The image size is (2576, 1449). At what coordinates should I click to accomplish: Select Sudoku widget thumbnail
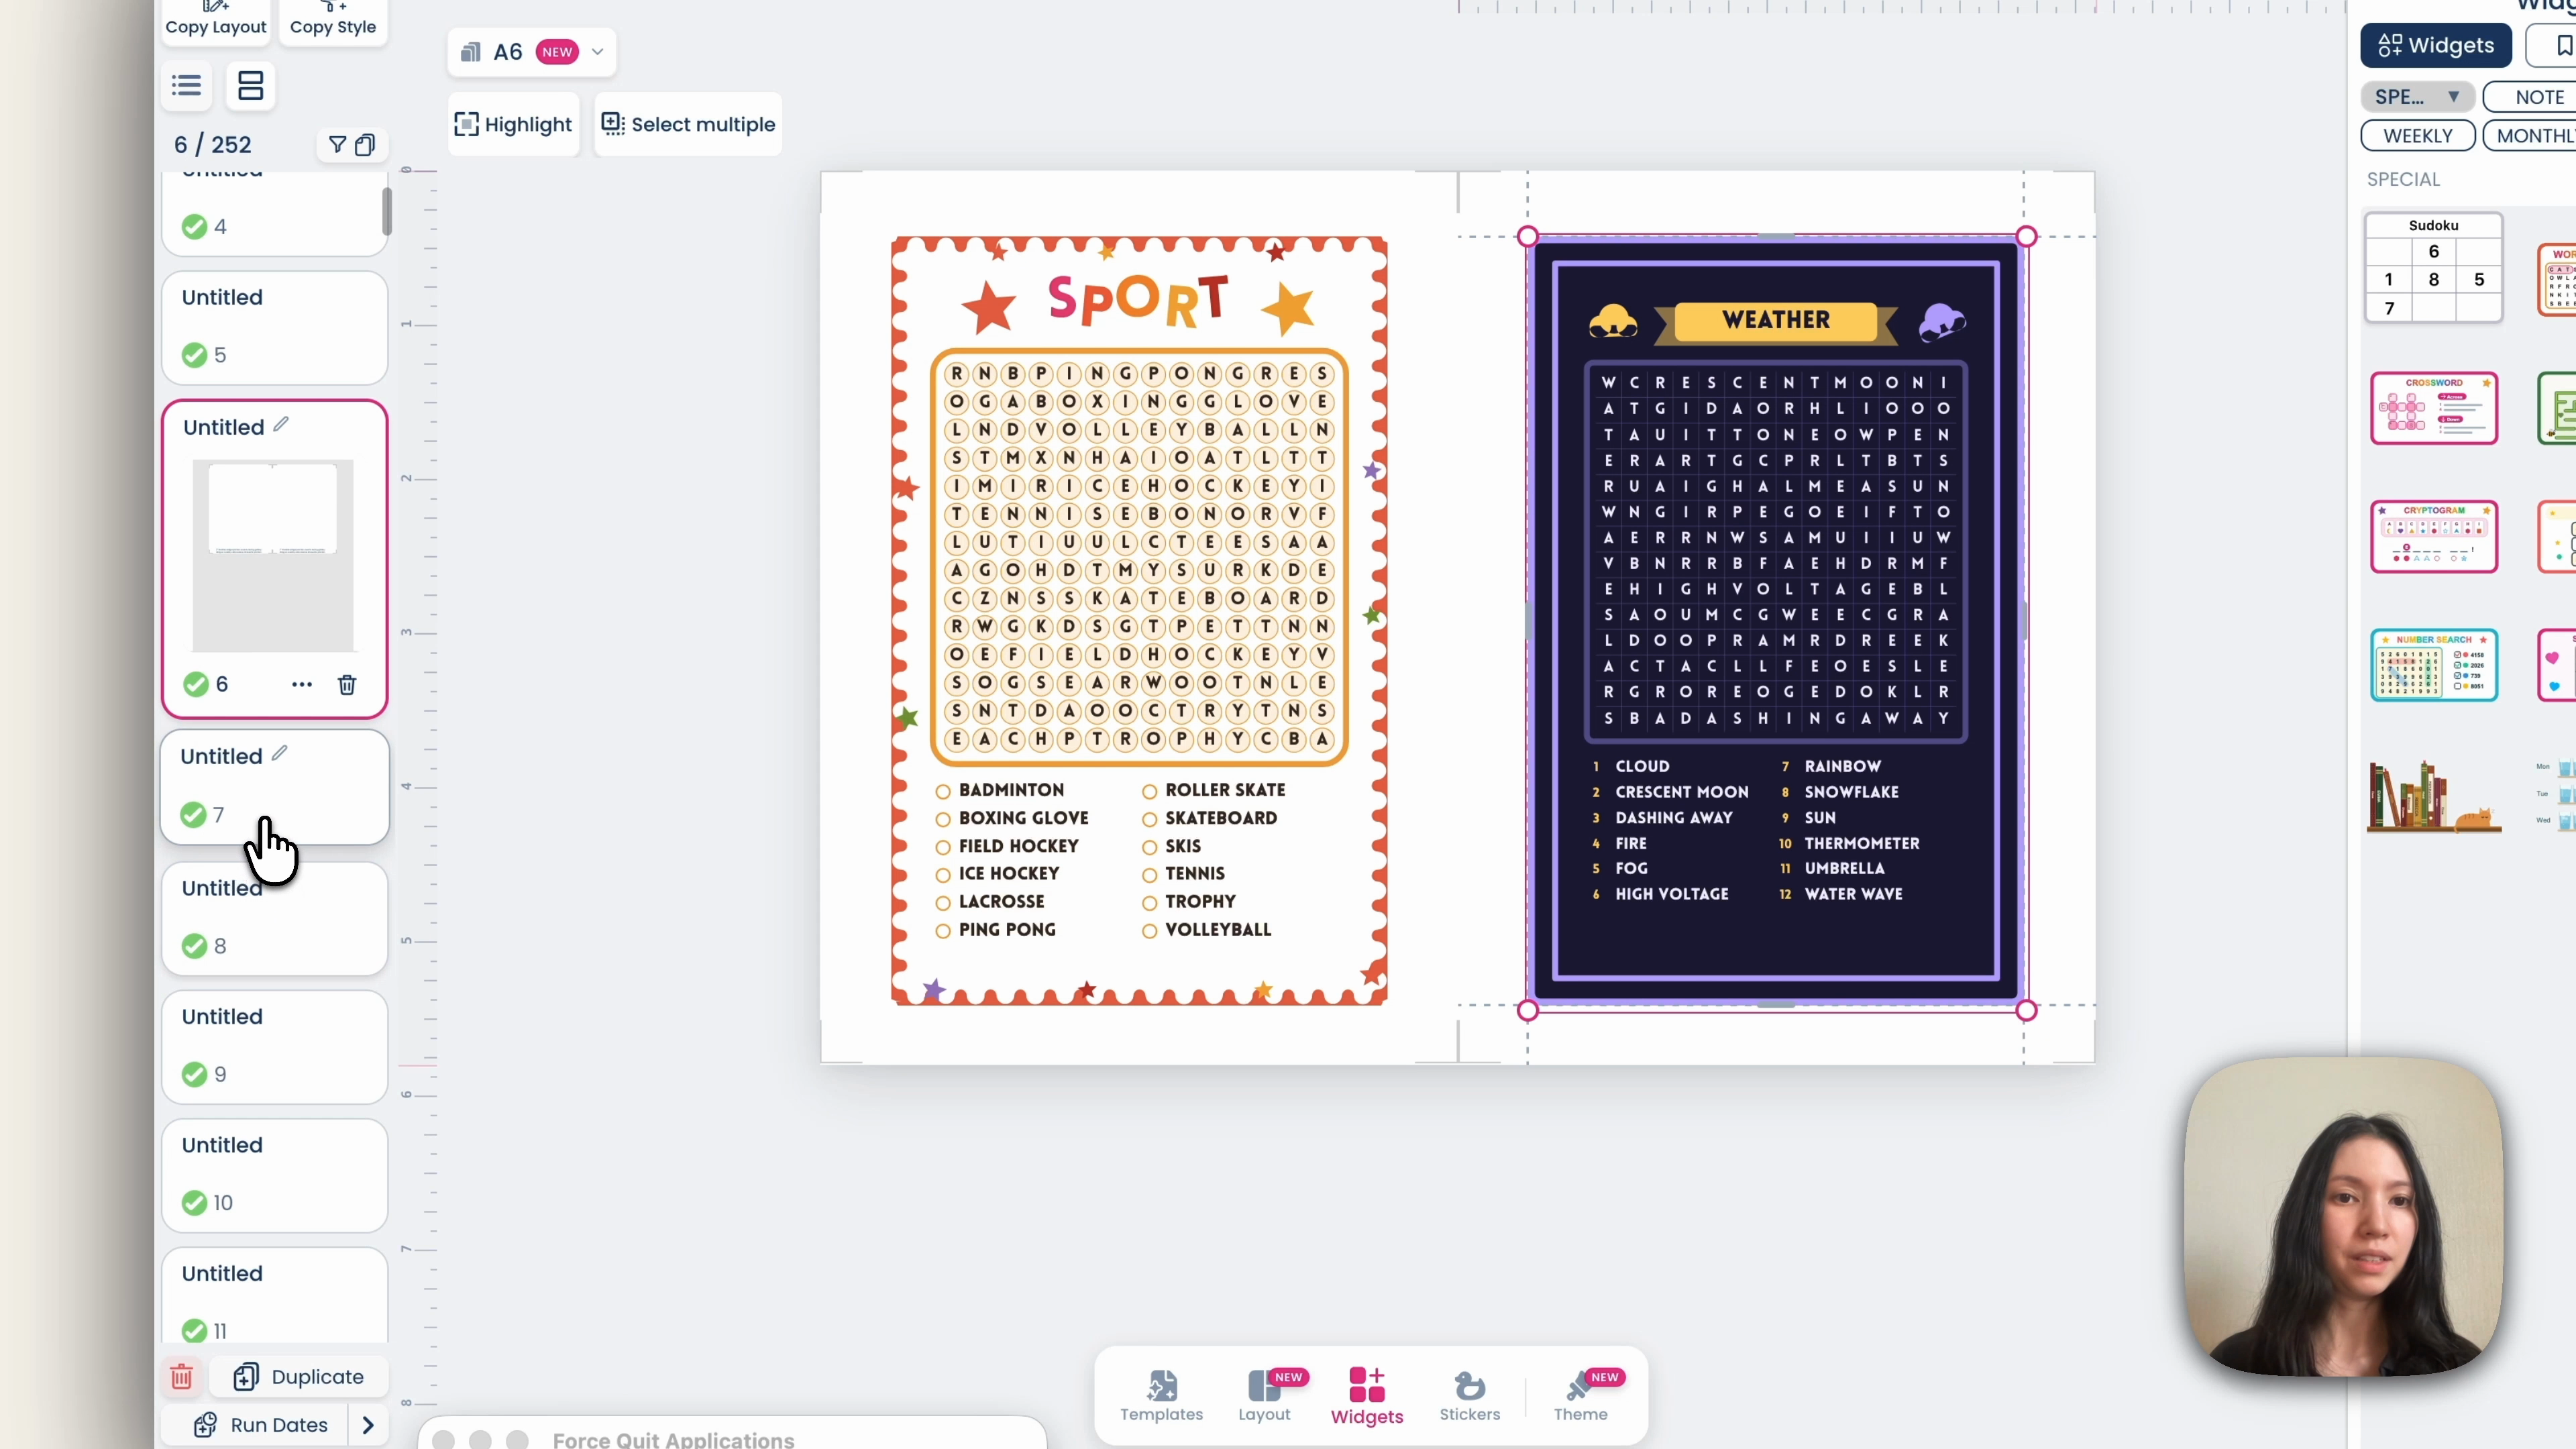2433,267
